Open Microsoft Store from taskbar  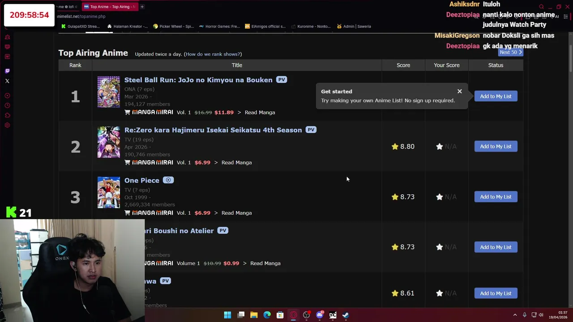coord(280,315)
